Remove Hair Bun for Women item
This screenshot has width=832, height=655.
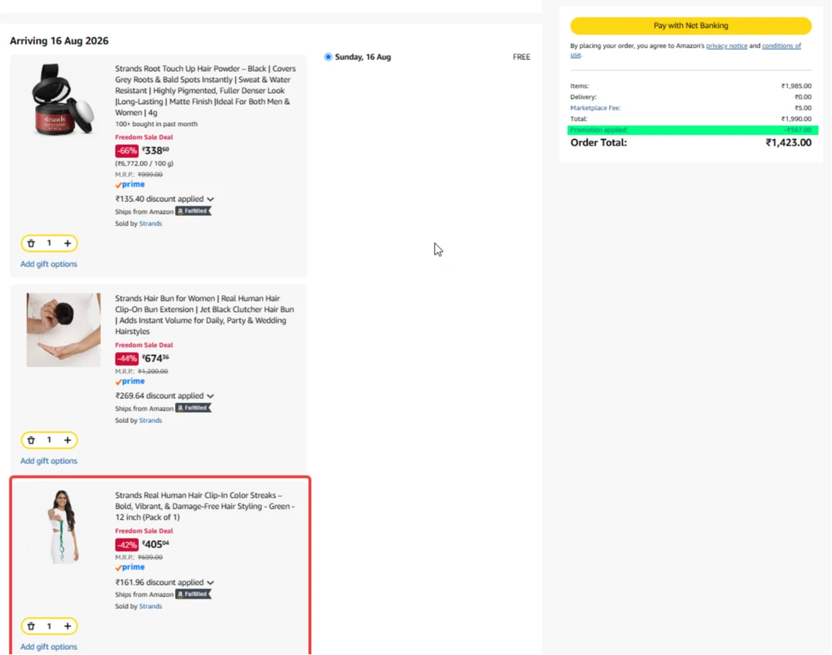31,440
